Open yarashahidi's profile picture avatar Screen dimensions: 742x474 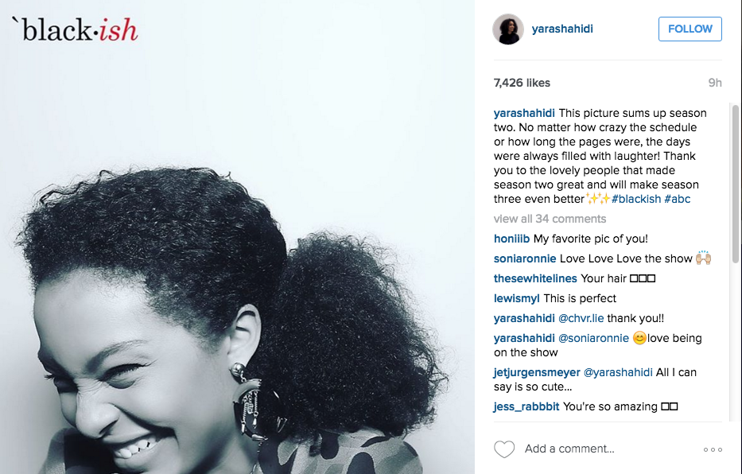click(x=508, y=29)
